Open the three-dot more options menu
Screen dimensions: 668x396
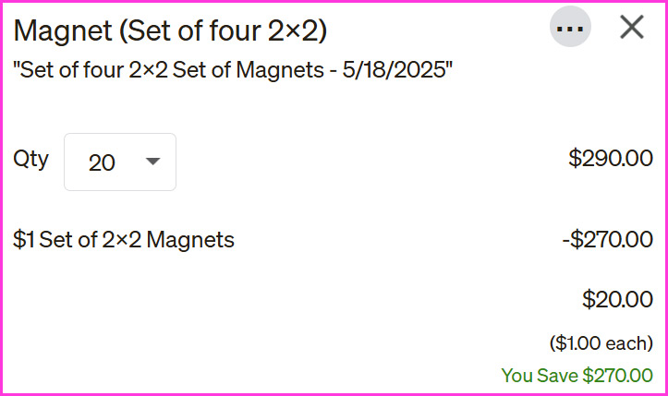570,28
